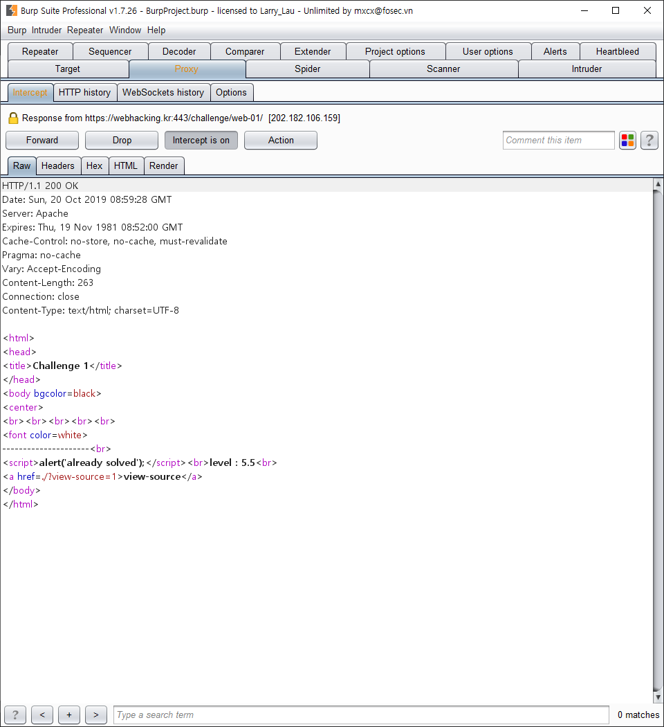Switch to the Intruder tool tab
The height and width of the screenshot is (727, 664).
(587, 69)
